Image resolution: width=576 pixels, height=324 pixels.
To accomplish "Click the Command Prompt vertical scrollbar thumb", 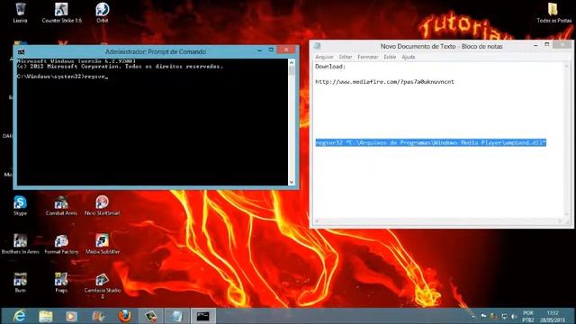I will [x=292, y=70].
